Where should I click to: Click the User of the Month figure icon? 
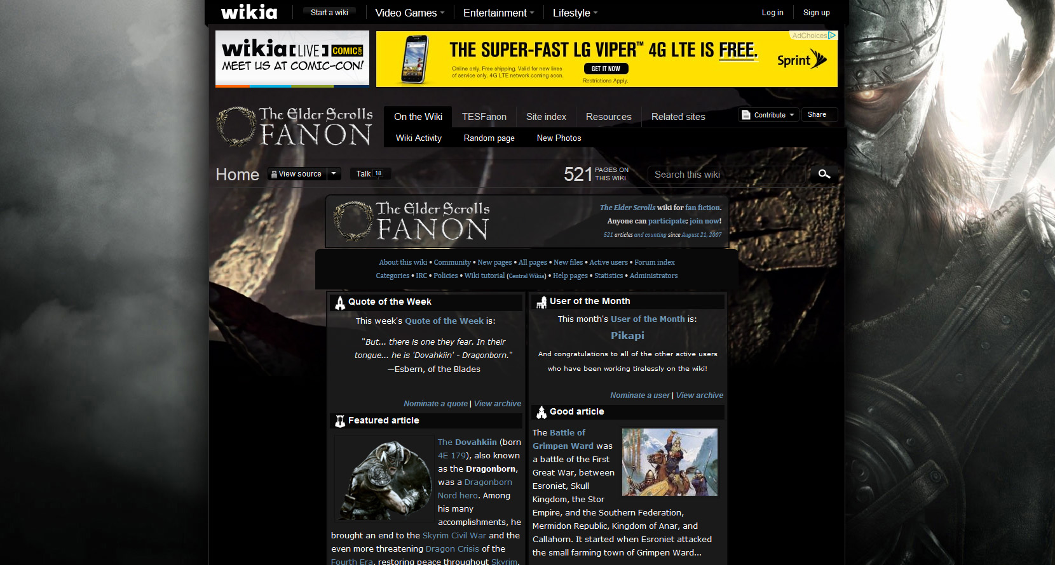pyautogui.click(x=541, y=302)
